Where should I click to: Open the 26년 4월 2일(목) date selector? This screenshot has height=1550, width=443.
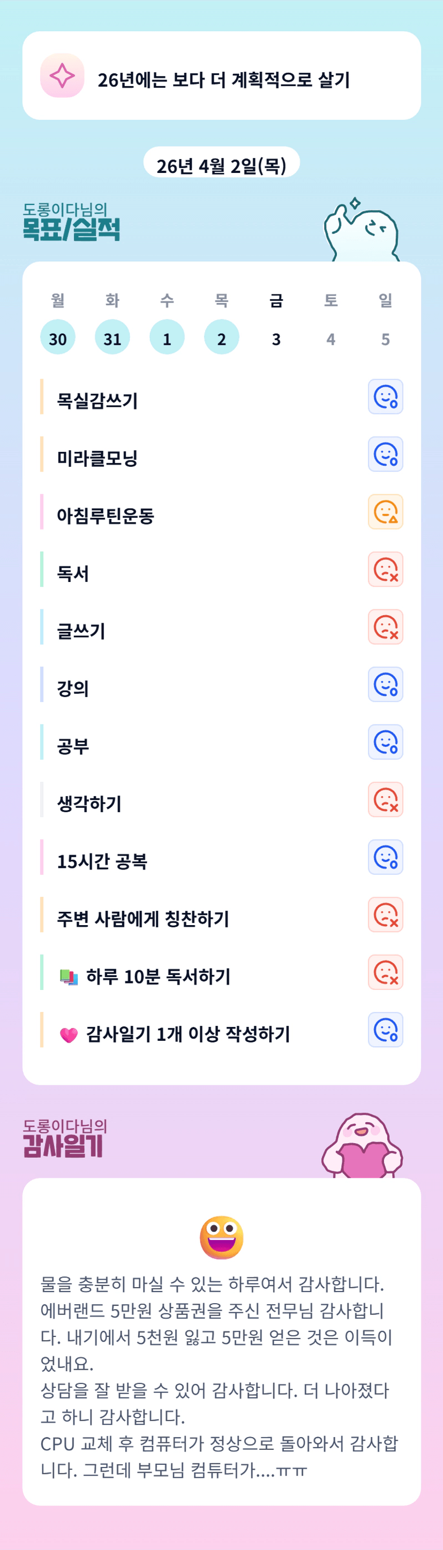(x=222, y=165)
